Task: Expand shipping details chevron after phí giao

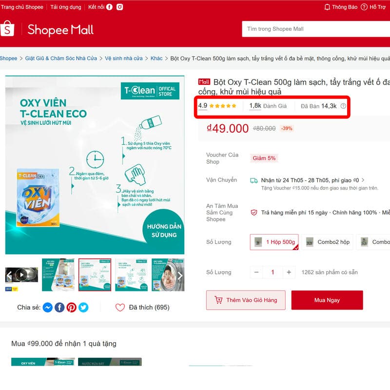Action: click(x=363, y=180)
